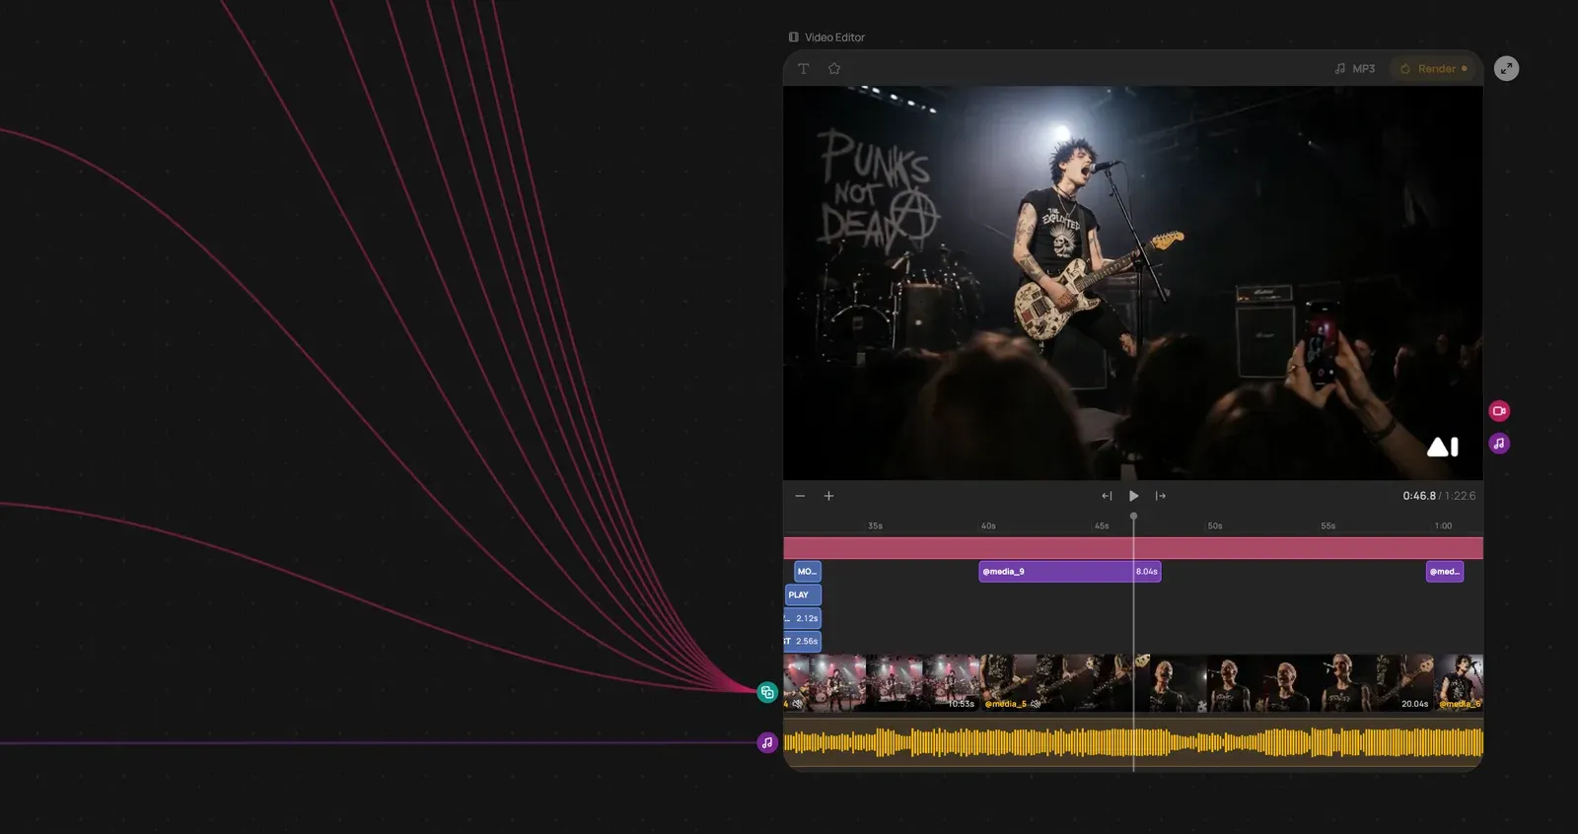Select the @media_9 purple clip
This screenshot has height=834, width=1578.
coord(1069,572)
